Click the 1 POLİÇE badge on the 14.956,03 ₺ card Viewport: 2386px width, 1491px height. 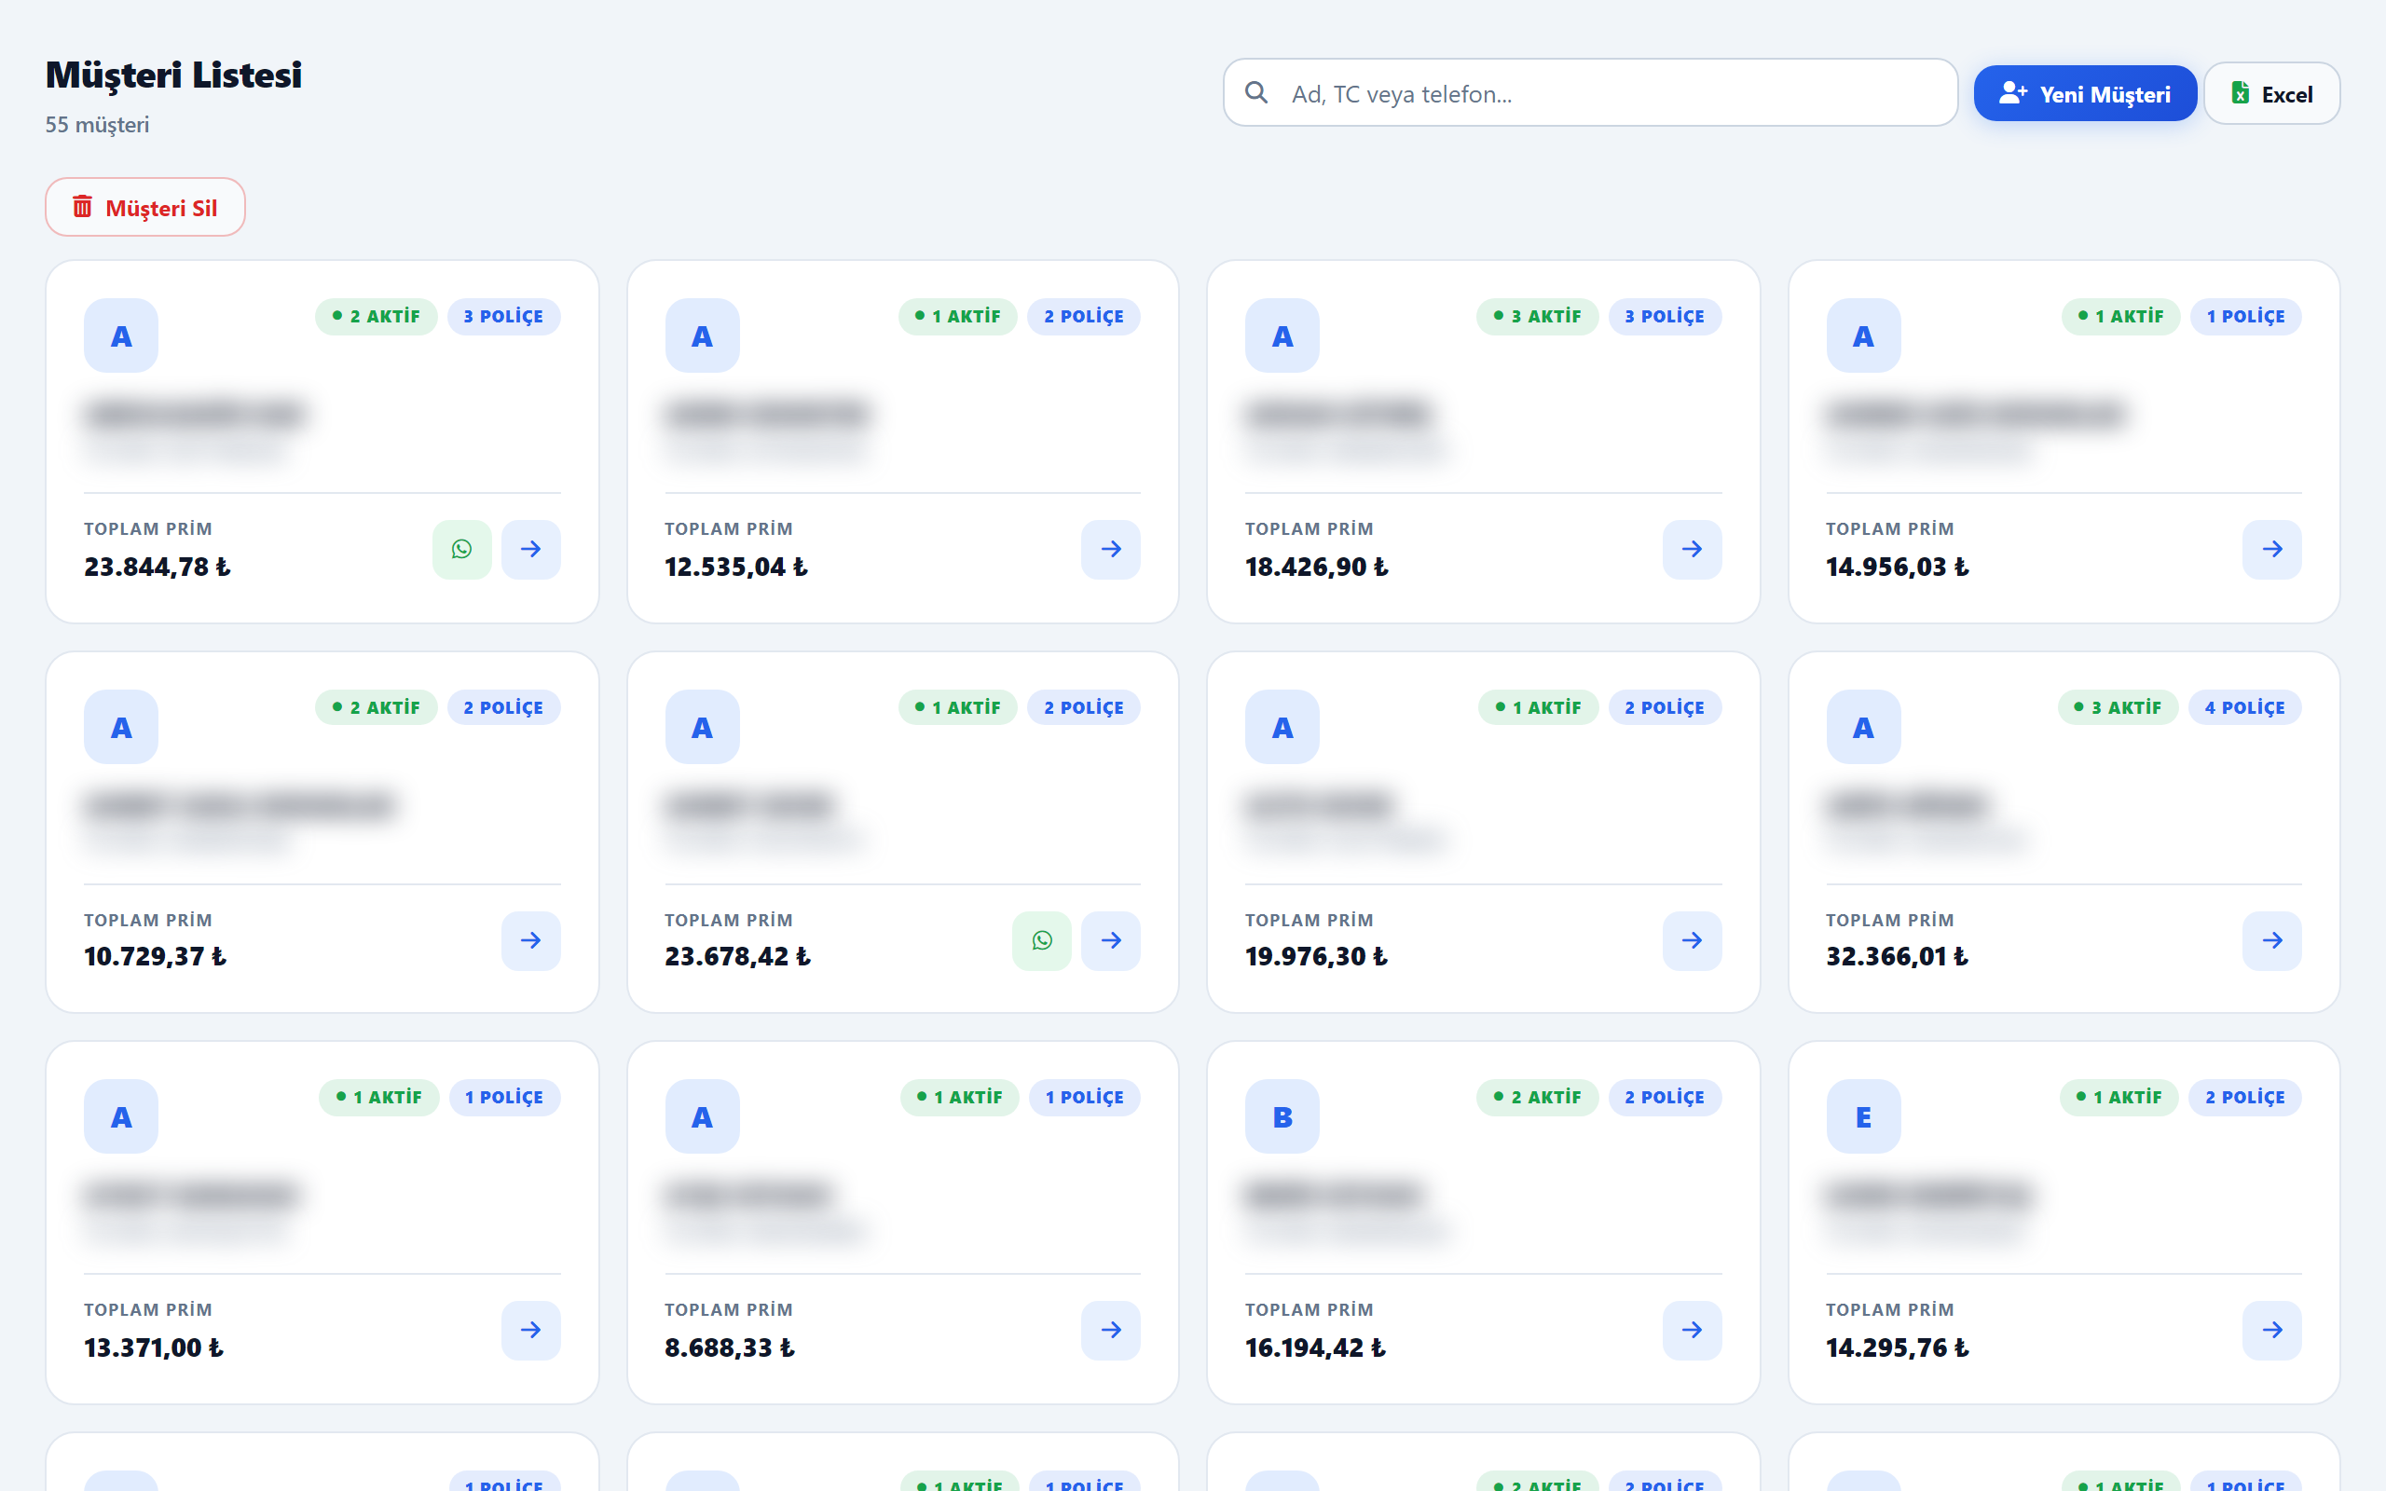[x=2246, y=317]
